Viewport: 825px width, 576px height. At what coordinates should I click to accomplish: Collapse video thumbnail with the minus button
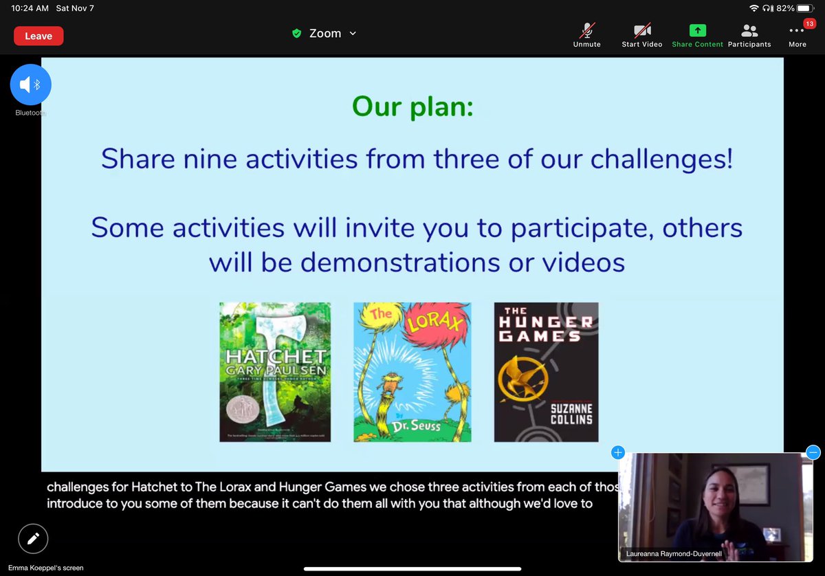(813, 452)
